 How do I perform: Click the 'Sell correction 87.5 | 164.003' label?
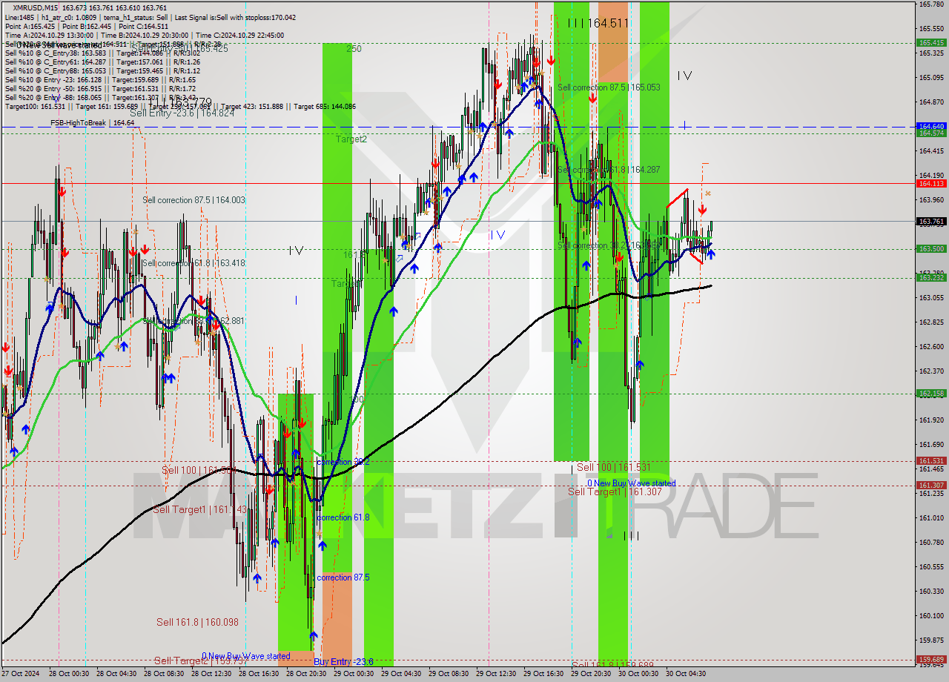(x=194, y=200)
